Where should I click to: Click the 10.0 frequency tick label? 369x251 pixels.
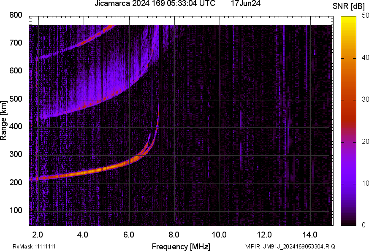(x=219, y=235)
